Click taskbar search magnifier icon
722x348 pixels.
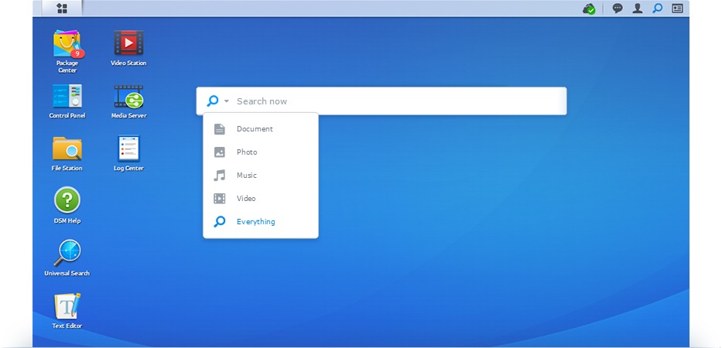(657, 9)
